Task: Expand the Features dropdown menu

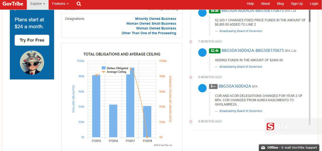Action: [60, 4]
